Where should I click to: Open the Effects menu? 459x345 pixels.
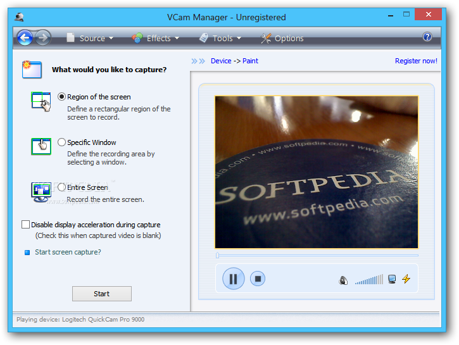point(156,38)
